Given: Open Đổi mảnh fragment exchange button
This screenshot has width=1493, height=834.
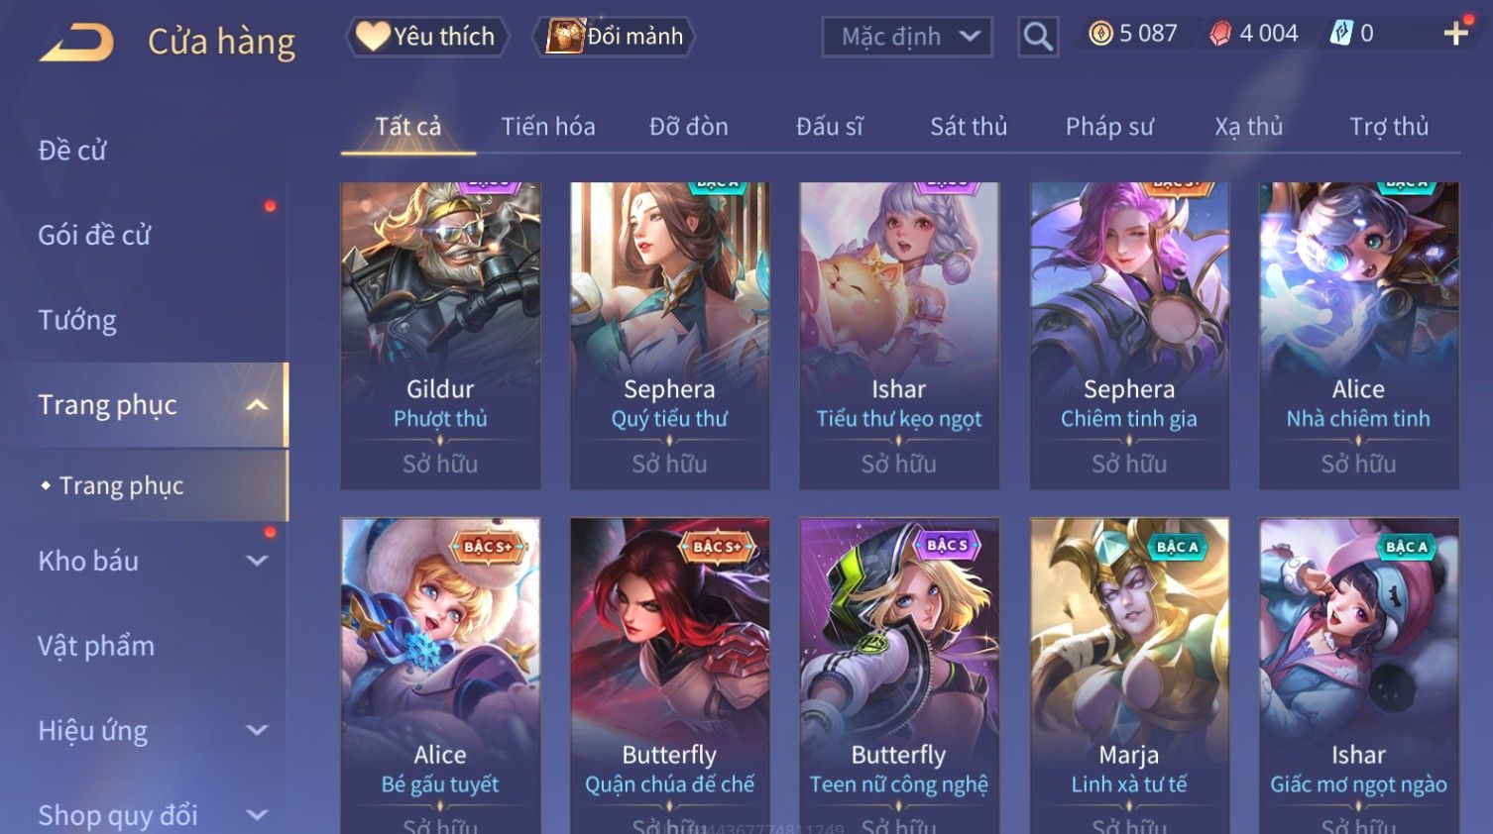Looking at the screenshot, I should coord(614,37).
